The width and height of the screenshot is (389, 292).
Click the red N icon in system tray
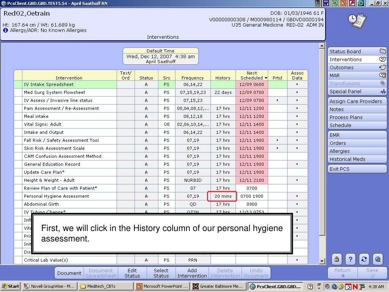point(354,287)
